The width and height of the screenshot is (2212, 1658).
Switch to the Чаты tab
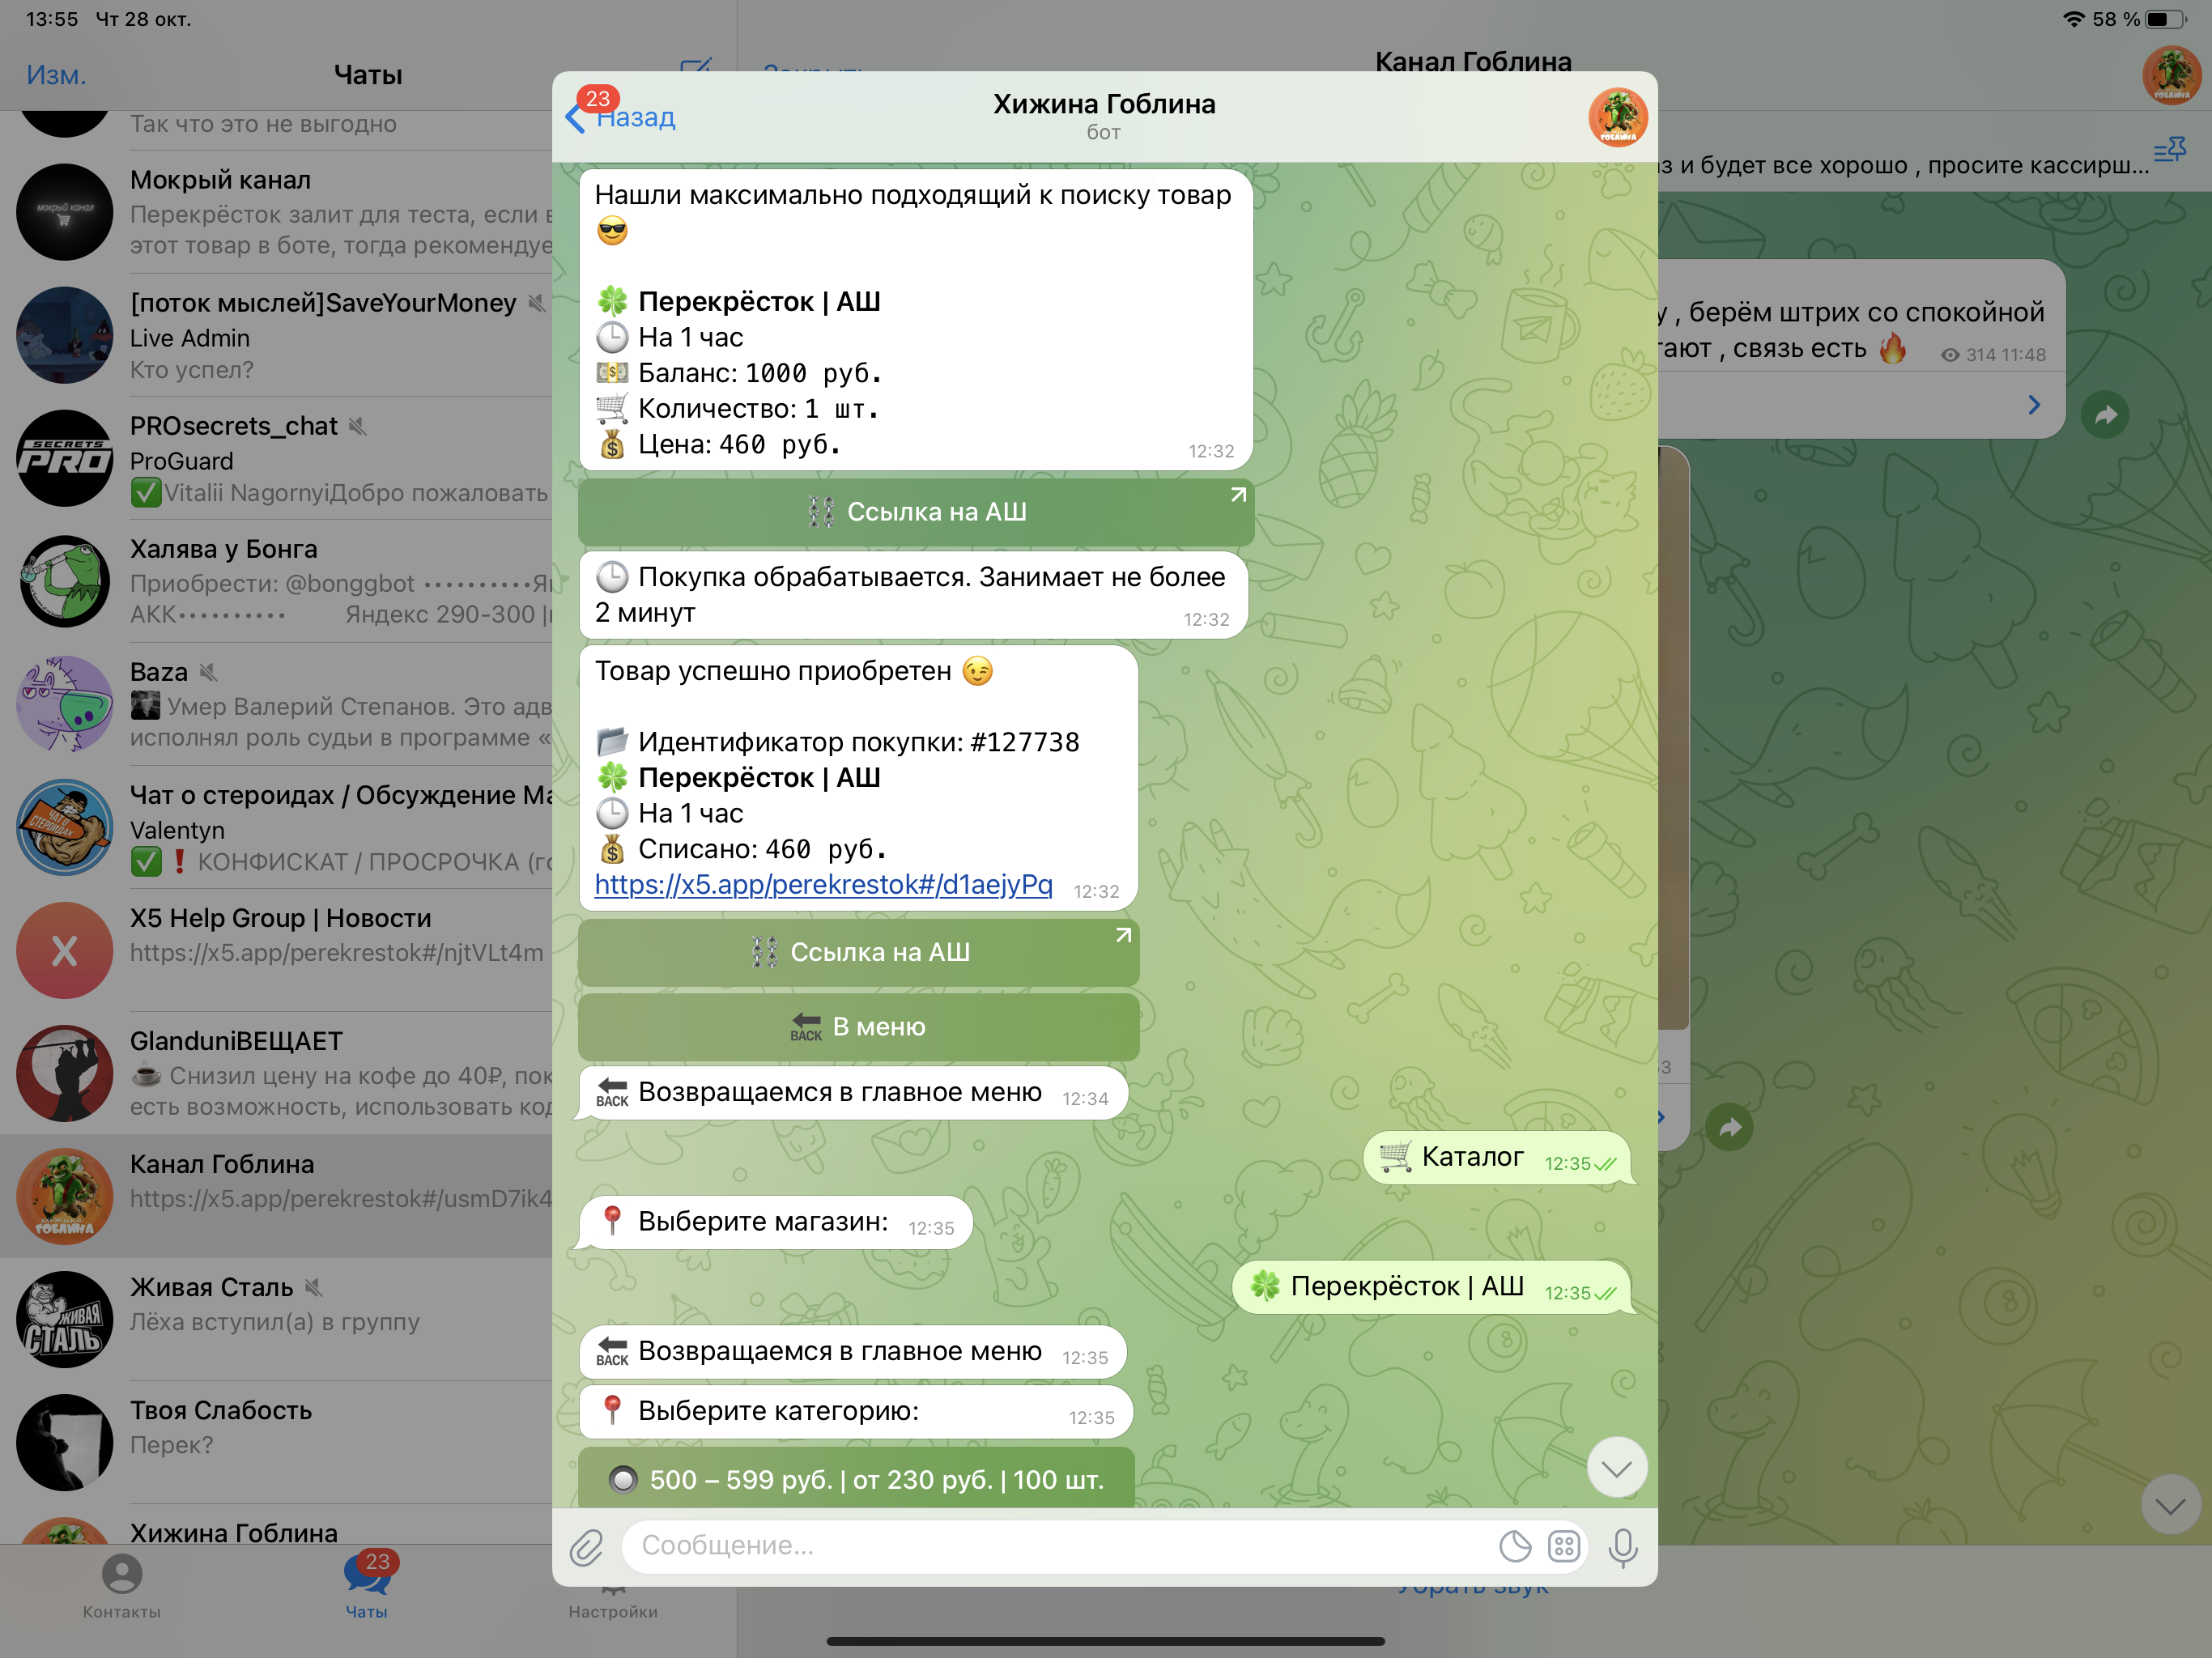pyautogui.click(x=367, y=1585)
